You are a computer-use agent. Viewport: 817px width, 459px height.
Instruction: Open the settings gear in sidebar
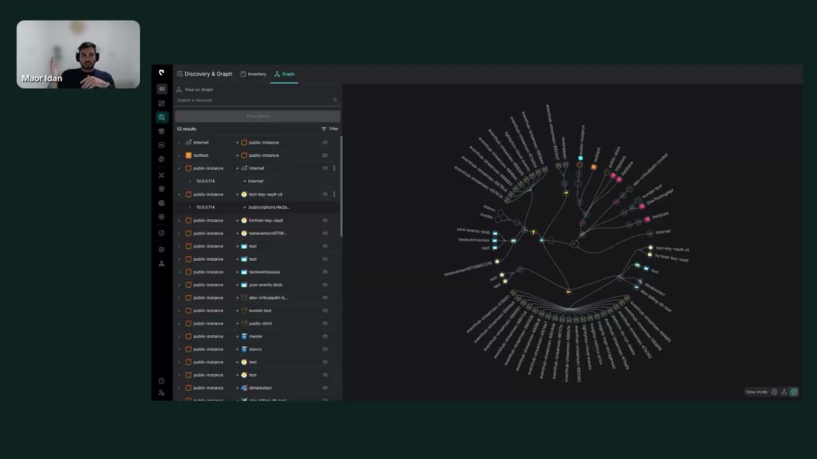point(161,249)
